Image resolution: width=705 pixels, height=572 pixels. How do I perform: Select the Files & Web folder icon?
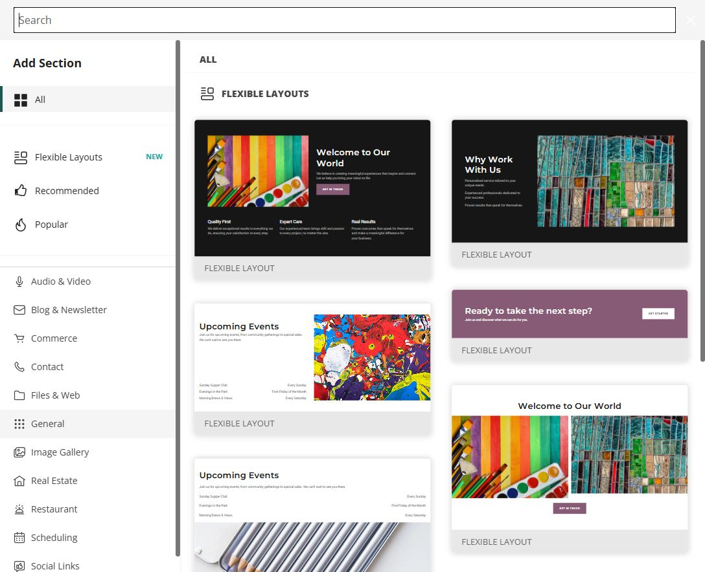coord(19,395)
